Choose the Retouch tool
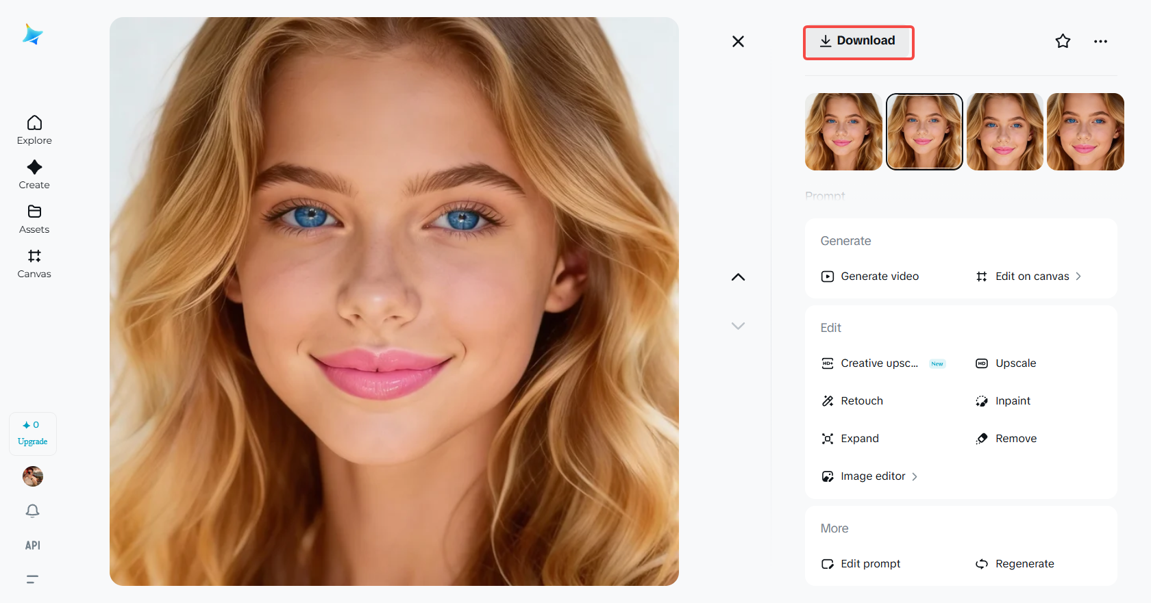The width and height of the screenshot is (1151, 603). (x=852, y=401)
